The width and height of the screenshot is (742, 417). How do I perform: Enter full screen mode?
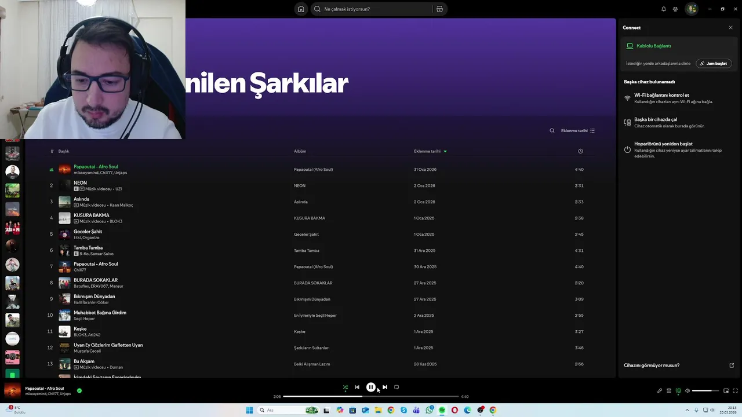[x=736, y=391]
